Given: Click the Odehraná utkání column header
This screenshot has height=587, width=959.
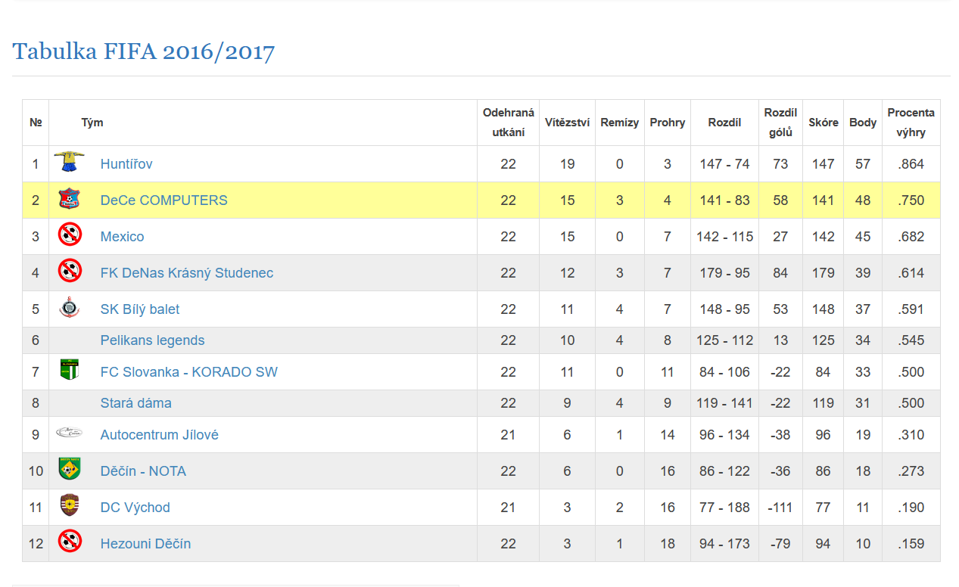Looking at the screenshot, I should pos(508,123).
